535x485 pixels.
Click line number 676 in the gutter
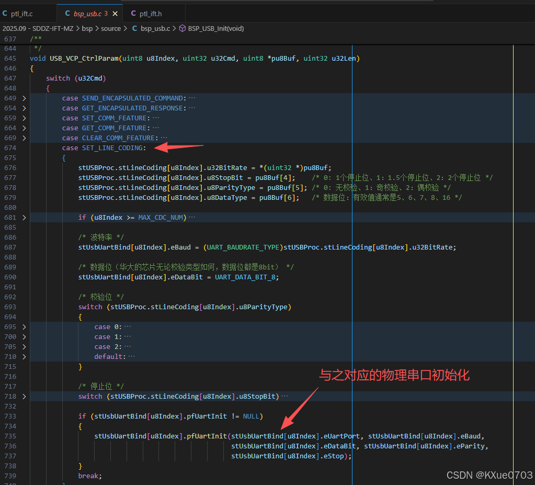[10, 167]
